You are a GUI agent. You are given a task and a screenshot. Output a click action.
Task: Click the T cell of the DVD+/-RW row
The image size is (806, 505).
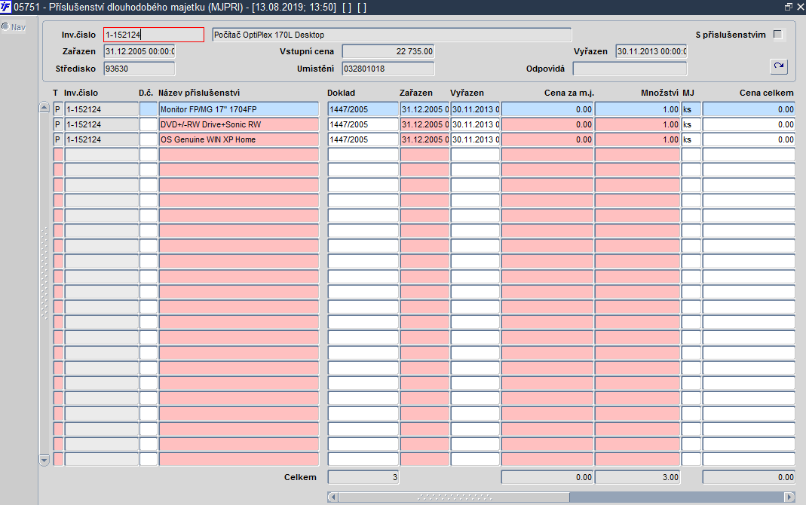pyautogui.click(x=58, y=124)
